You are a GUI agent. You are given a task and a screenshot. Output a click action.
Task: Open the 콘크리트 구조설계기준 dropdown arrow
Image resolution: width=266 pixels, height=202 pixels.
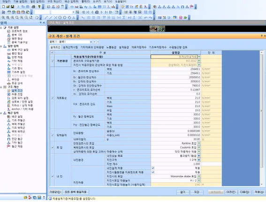[199, 61]
